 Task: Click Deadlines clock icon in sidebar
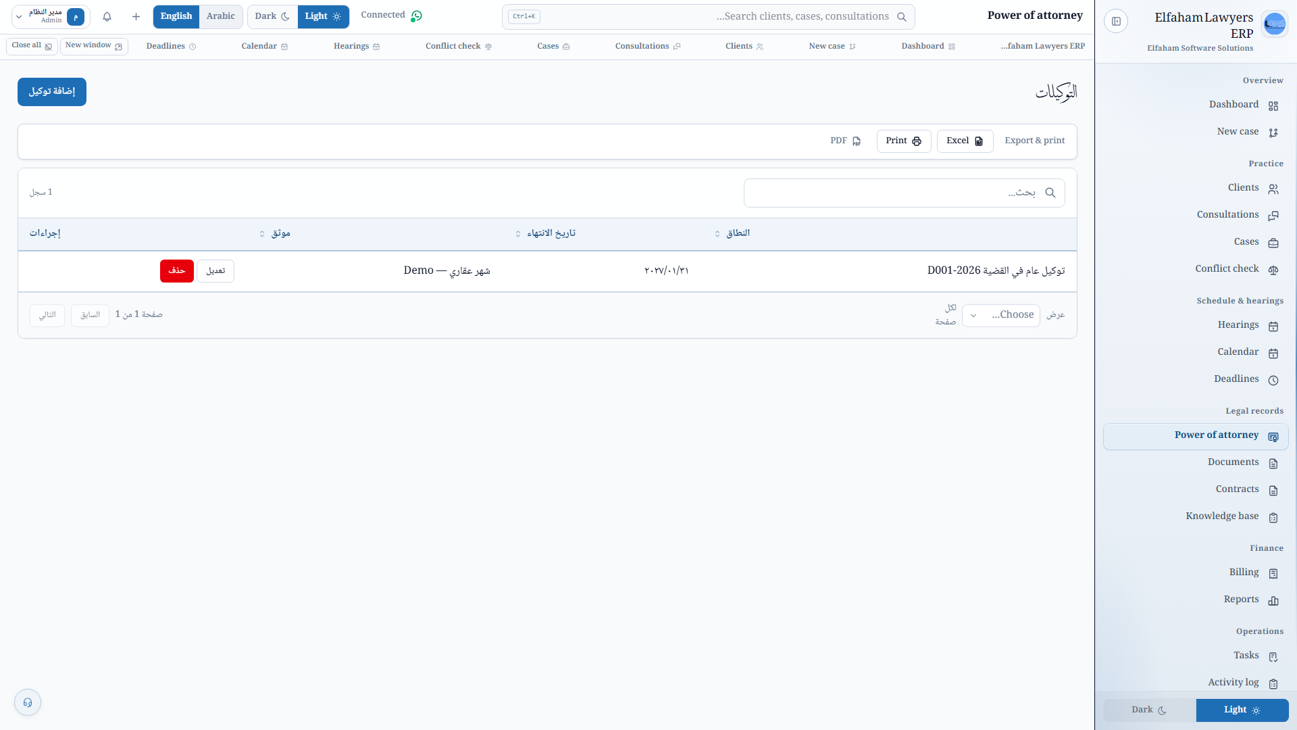pyautogui.click(x=1273, y=381)
